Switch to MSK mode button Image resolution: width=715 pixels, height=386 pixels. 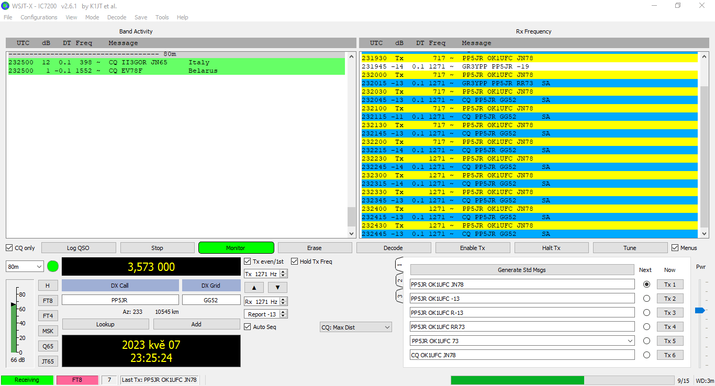coord(48,331)
